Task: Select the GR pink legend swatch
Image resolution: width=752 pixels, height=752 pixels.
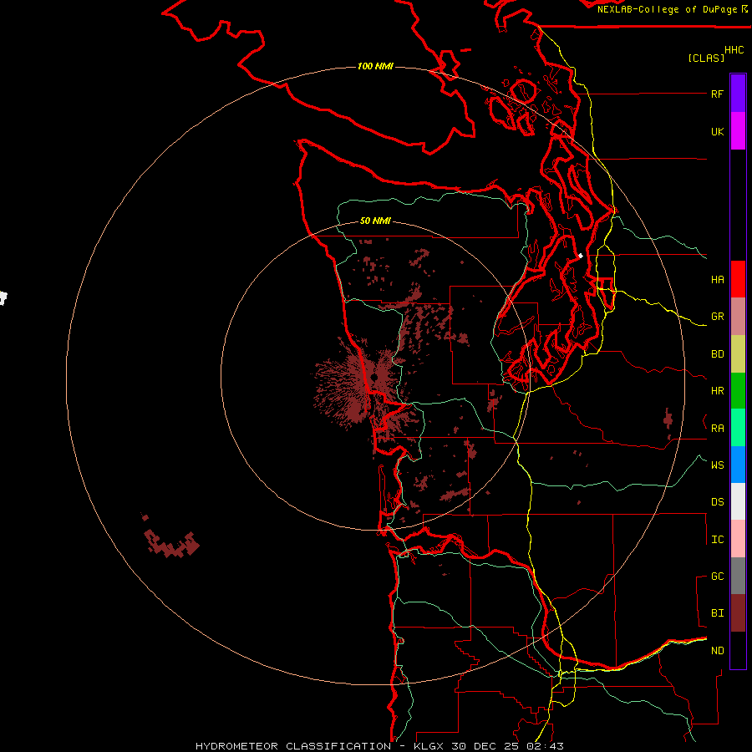Action: click(x=738, y=317)
